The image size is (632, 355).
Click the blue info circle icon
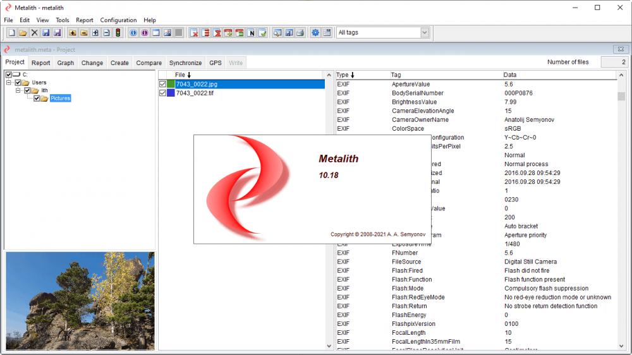tap(133, 33)
